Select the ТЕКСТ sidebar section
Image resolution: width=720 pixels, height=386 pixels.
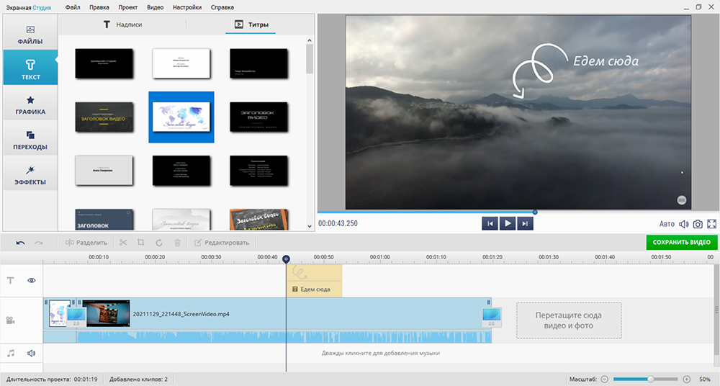click(30, 68)
